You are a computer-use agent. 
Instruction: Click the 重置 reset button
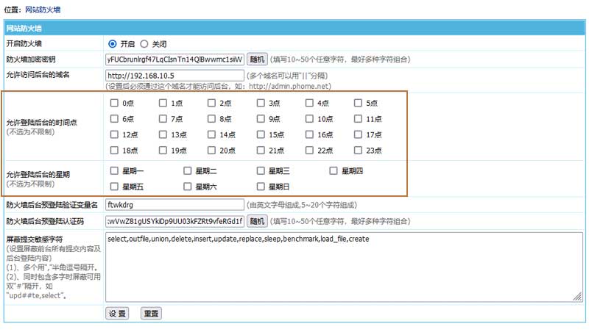click(x=151, y=313)
